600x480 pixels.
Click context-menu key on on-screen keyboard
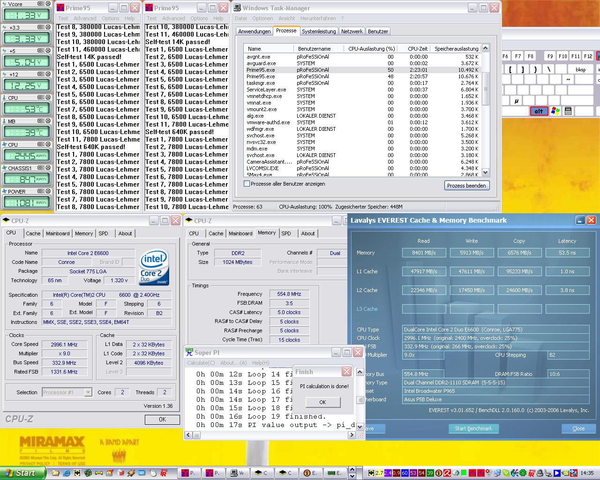(x=568, y=111)
